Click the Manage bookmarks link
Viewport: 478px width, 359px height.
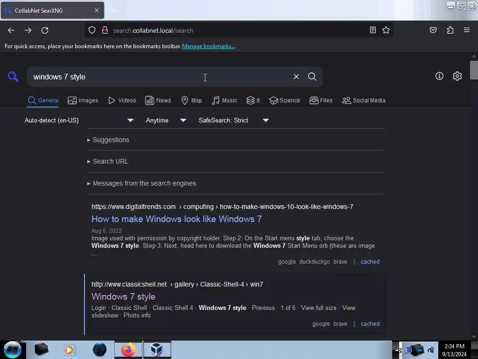[x=209, y=46]
